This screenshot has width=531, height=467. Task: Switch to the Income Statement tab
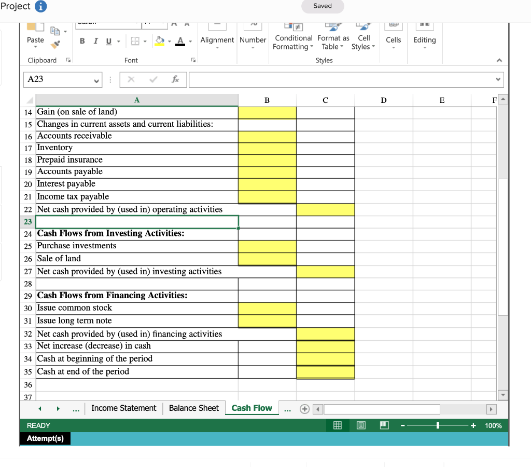click(124, 408)
